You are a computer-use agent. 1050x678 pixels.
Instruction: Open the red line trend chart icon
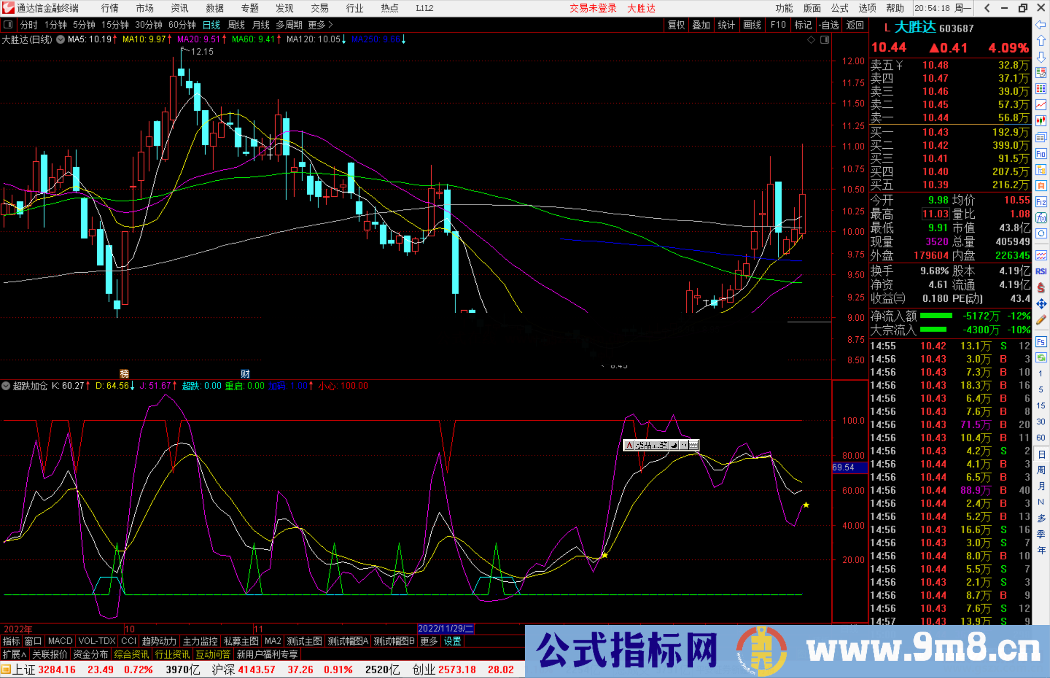pos(1041,104)
